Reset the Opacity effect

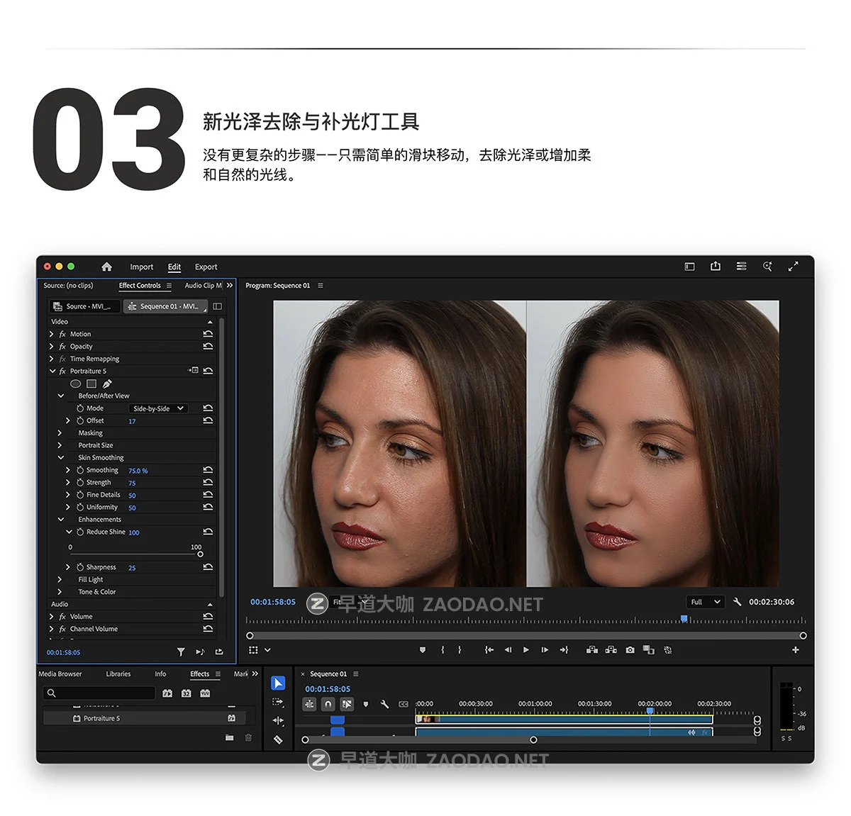208,347
